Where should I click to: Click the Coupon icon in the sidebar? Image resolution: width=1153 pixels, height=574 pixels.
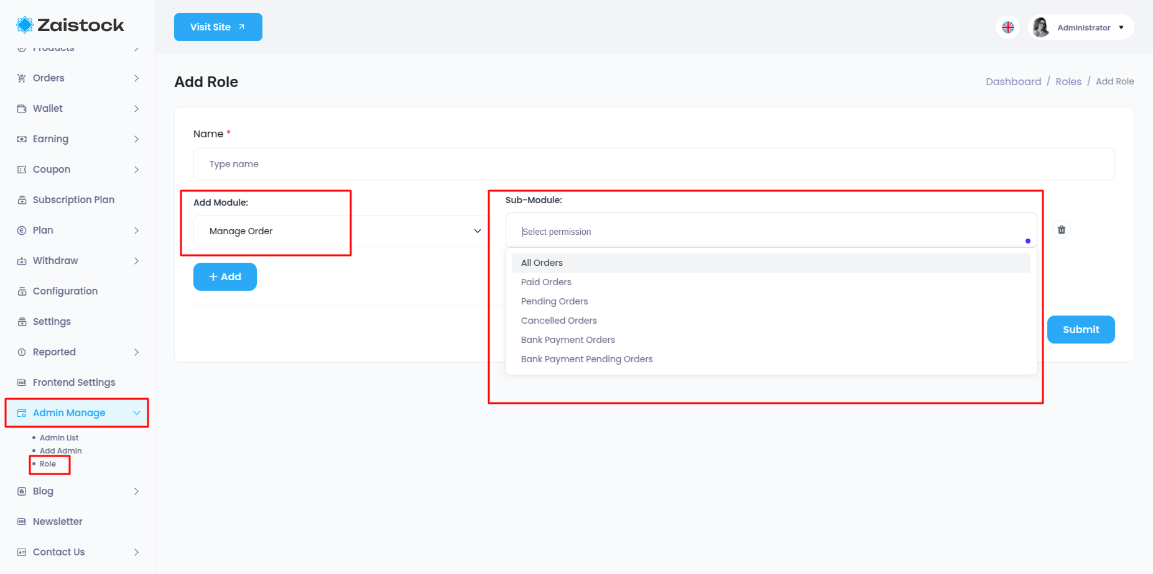pyautogui.click(x=22, y=170)
